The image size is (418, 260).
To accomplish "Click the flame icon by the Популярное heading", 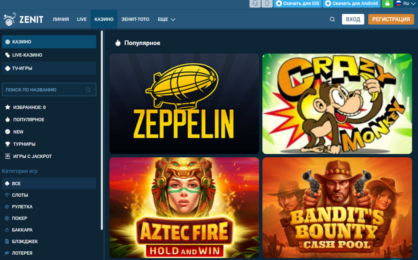I will point(118,43).
